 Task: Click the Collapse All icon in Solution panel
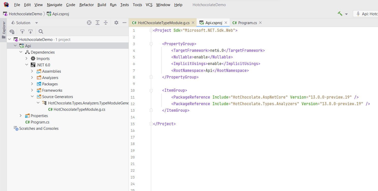(106, 23)
